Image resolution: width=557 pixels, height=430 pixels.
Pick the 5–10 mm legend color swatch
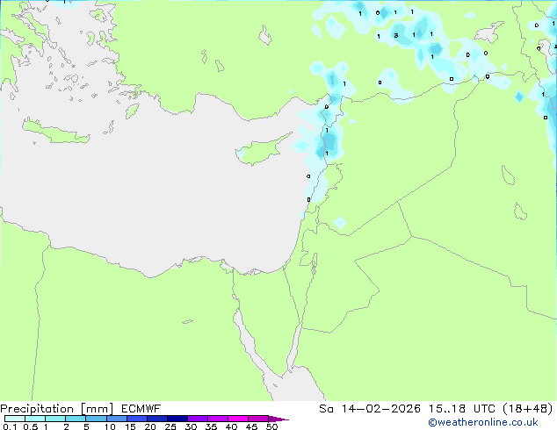coord(96,419)
